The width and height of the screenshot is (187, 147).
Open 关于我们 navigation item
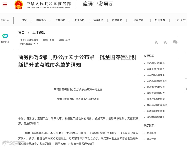(x=181, y=20)
